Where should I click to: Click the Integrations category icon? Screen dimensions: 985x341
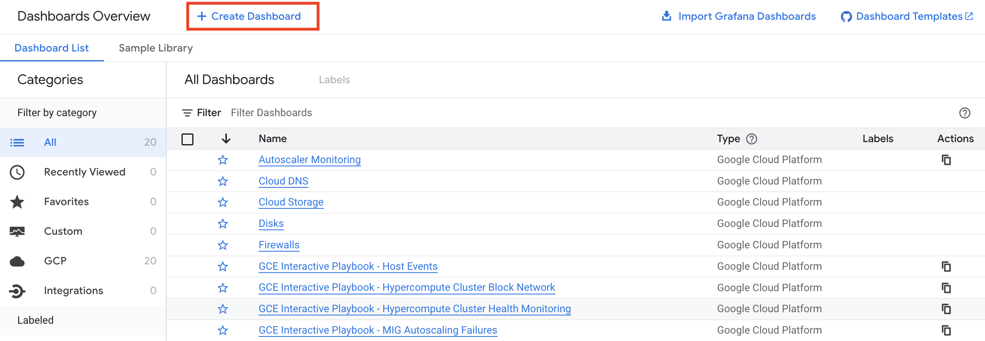point(17,291)
